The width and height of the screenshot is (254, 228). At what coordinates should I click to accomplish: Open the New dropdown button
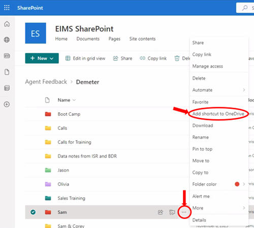pyautogui.click(x=42, y=58)
